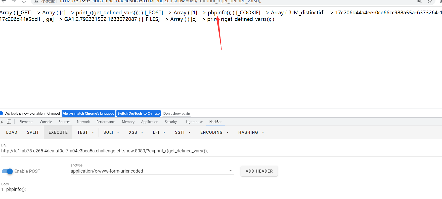Bookmark the page with the star icon

pyautogui.click(x=430, y=1)
